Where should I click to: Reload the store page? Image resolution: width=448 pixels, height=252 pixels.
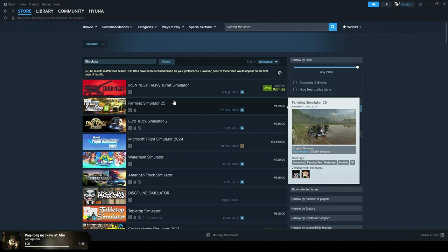tap(6, 18)
